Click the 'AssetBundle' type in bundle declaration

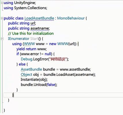tap(31, 69)
